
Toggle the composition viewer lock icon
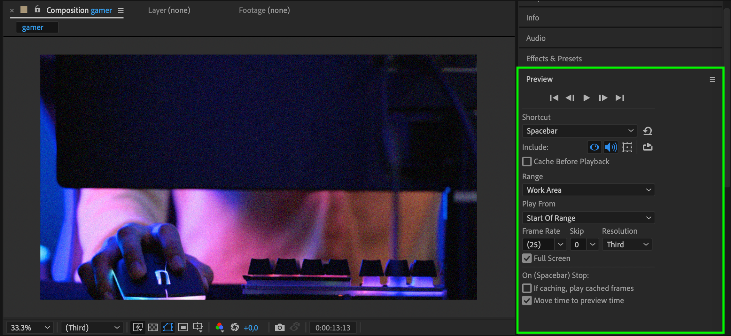pyautogui.click(x=37, y=9)
